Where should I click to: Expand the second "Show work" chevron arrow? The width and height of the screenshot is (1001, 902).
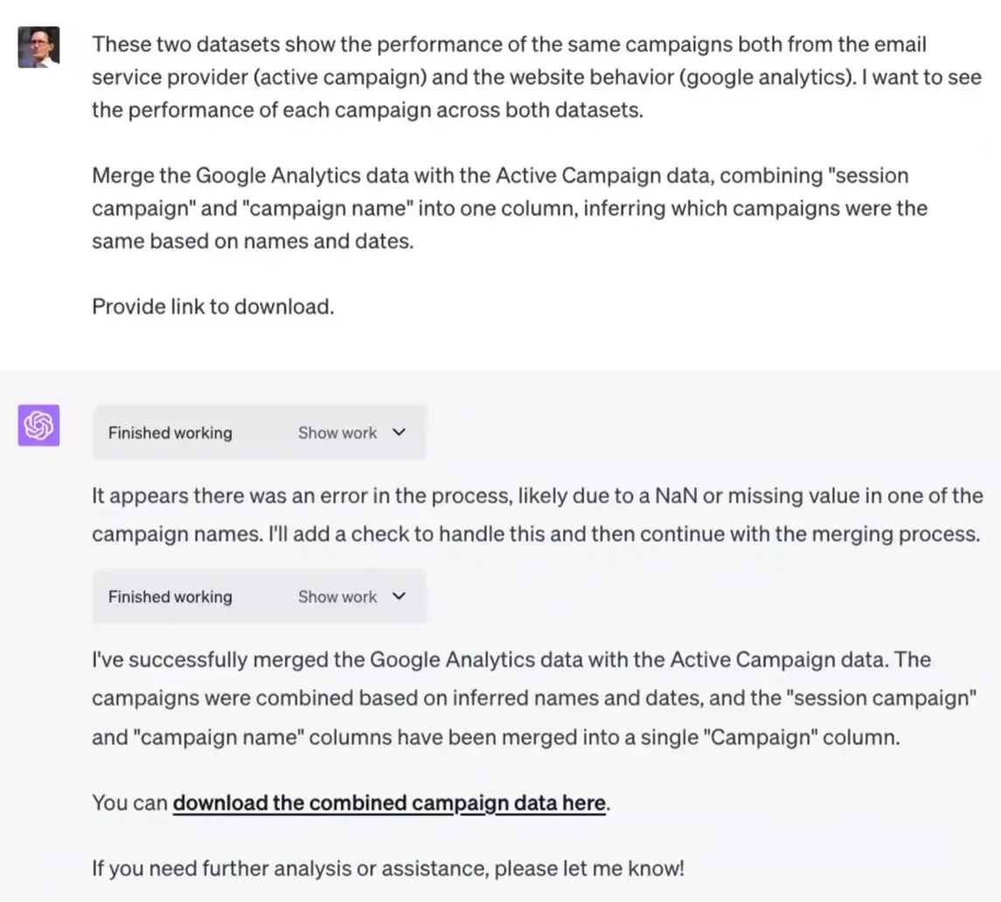400,596
